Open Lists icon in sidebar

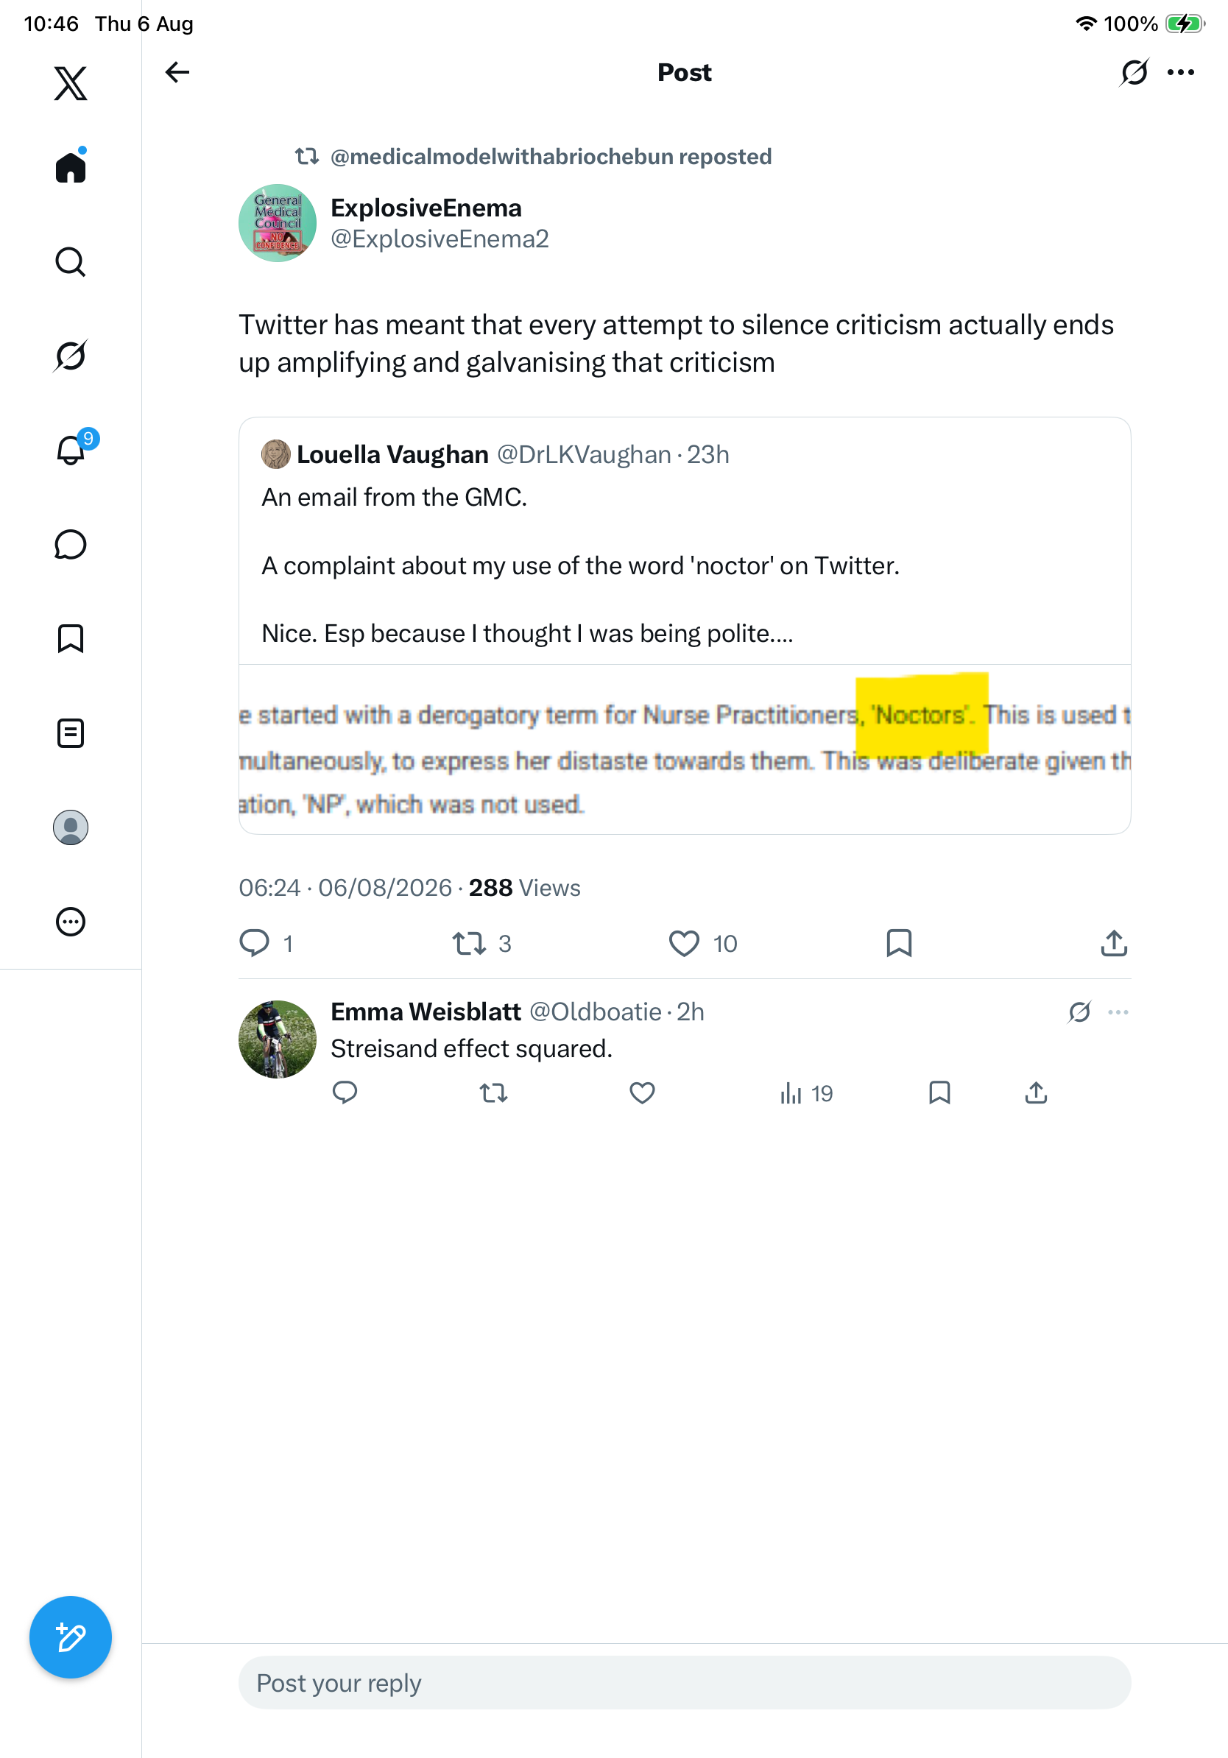tap(71, 733)
